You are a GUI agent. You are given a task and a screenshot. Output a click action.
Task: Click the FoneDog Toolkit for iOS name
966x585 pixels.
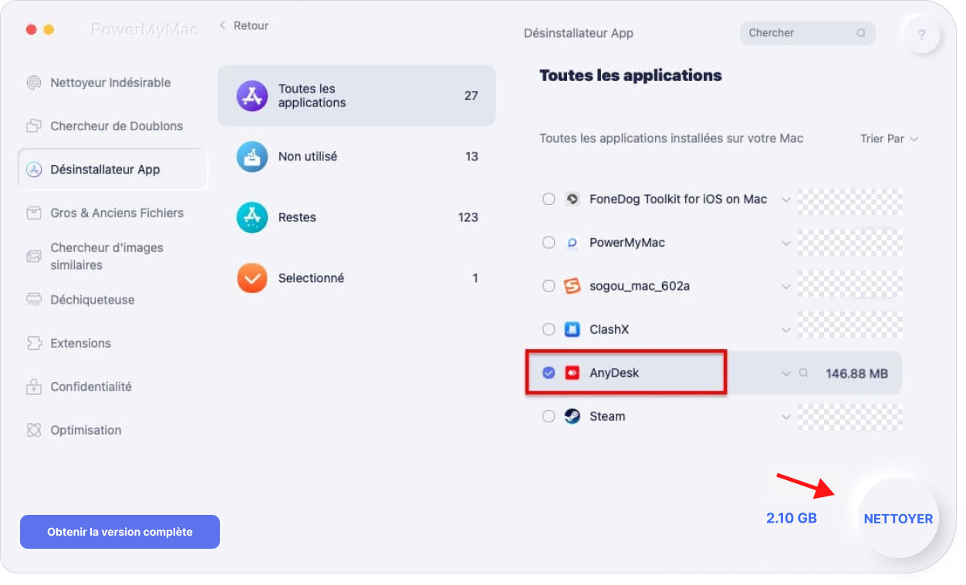pos(678,199)
